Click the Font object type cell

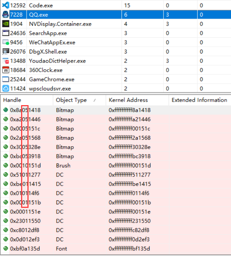(62, 249)
